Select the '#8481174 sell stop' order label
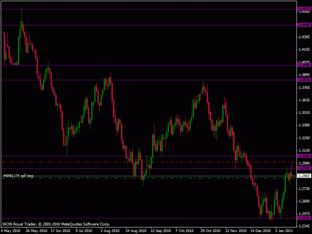This screenshot has width=312, height=234. click(18, 176)
